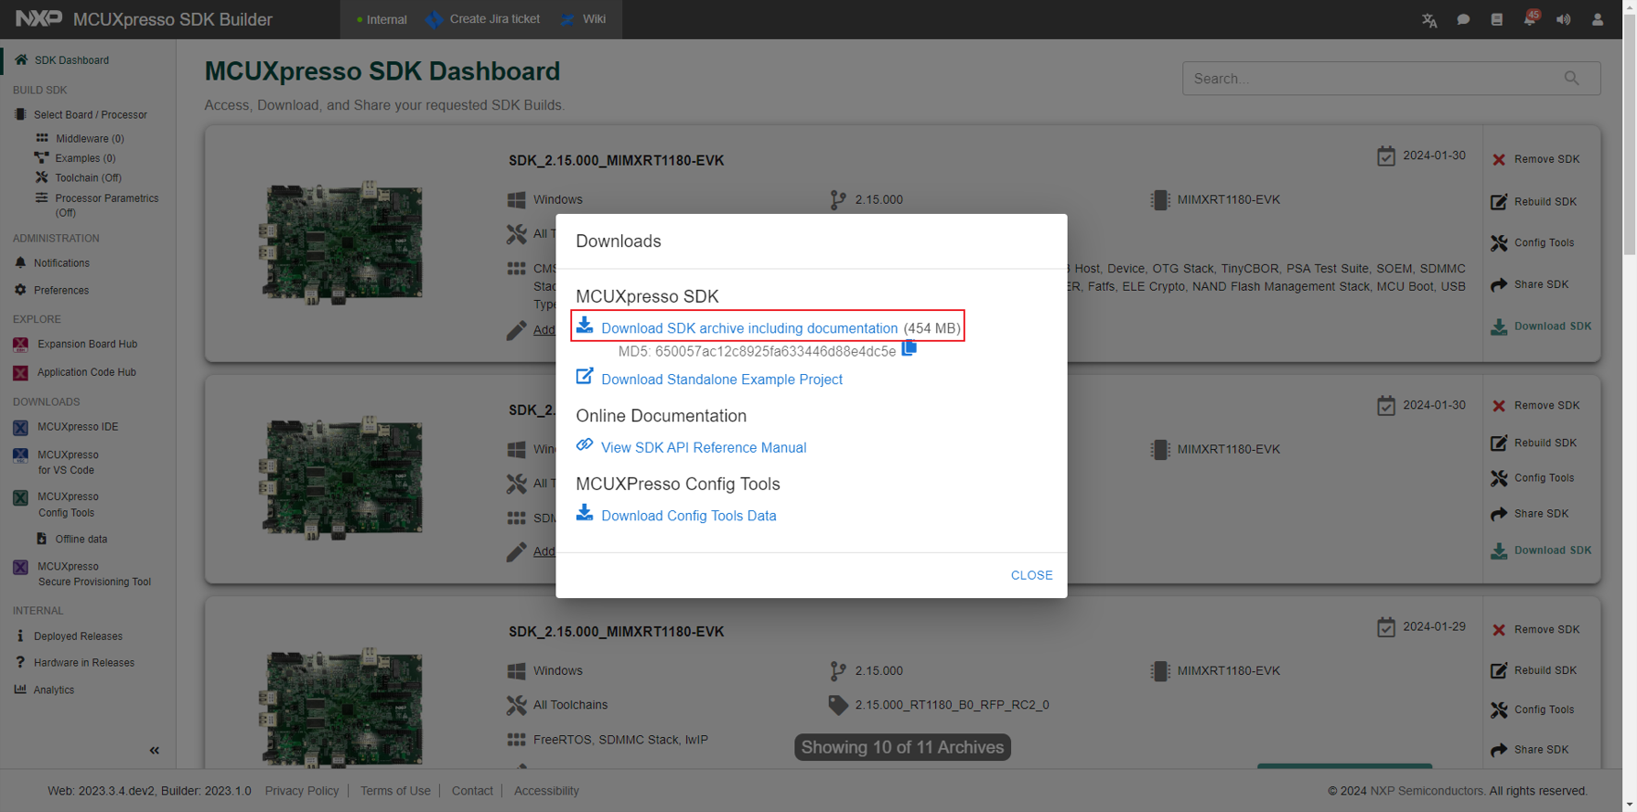This screenshot has height=812, width=1637.
Task: Close the Downloads dialog
Action: click(1031, 575)
